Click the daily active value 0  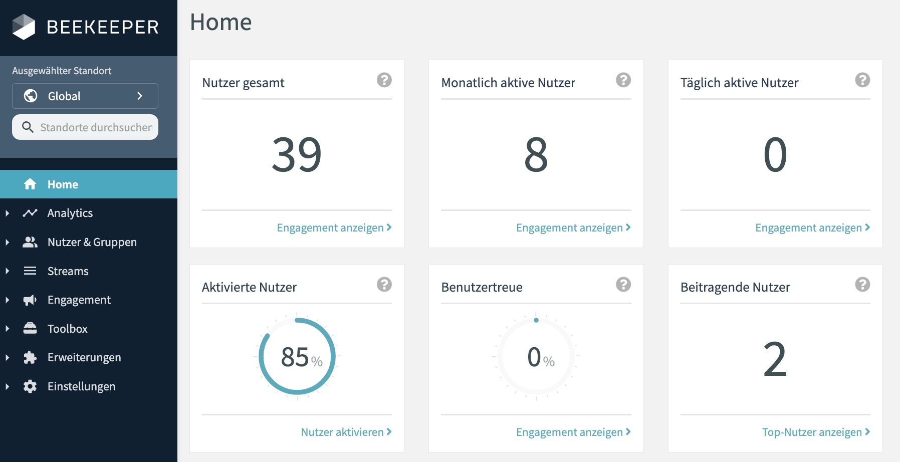coord(775,155)
